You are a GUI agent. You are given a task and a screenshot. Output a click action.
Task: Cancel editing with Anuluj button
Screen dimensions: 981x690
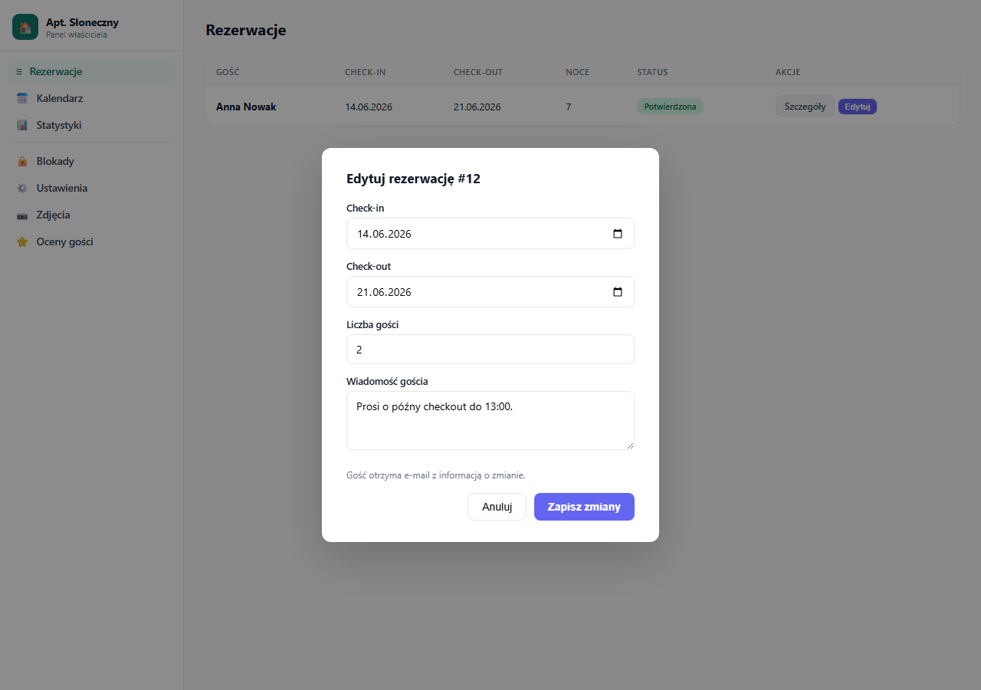point(497,507)
